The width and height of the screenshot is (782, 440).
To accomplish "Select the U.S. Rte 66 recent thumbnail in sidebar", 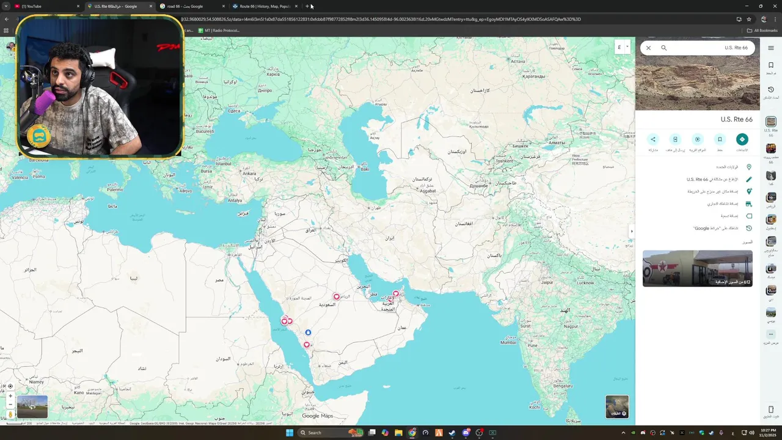I will [771, 122].
